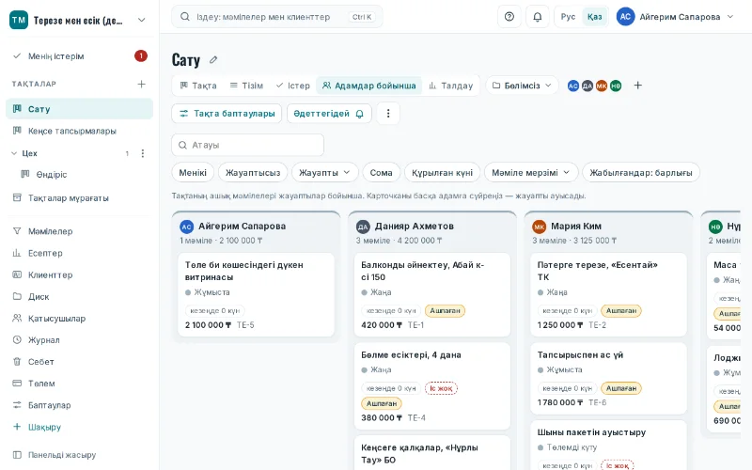
Task: Switch language to Рус
Action: [568, 17]
